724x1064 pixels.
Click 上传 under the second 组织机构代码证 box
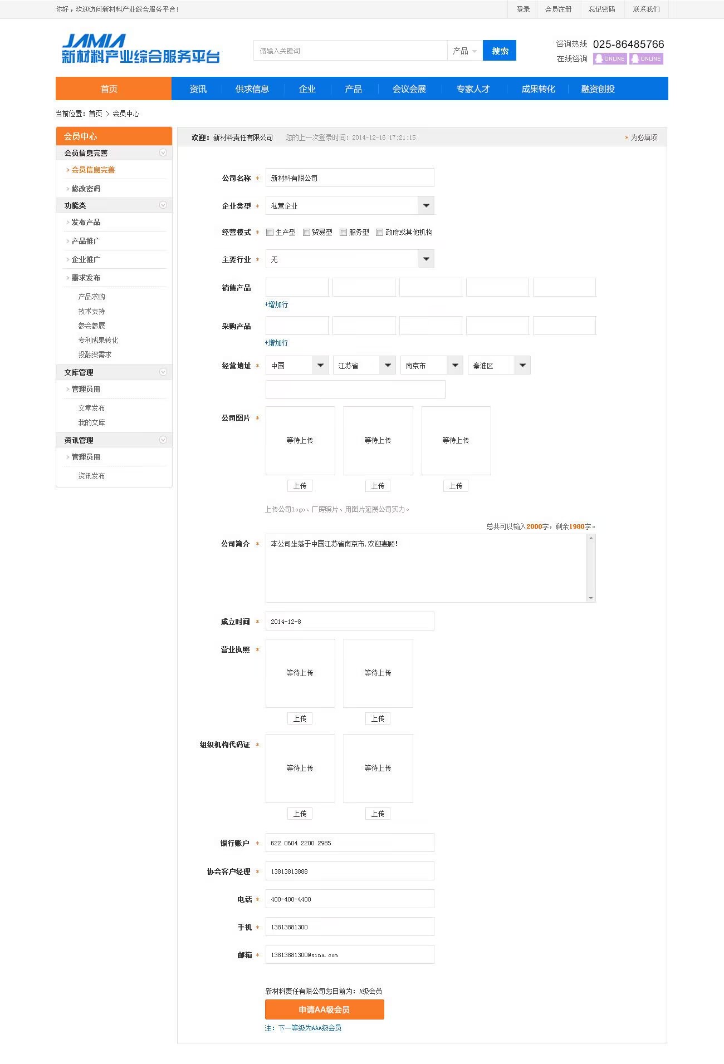(x=378, y=814)
